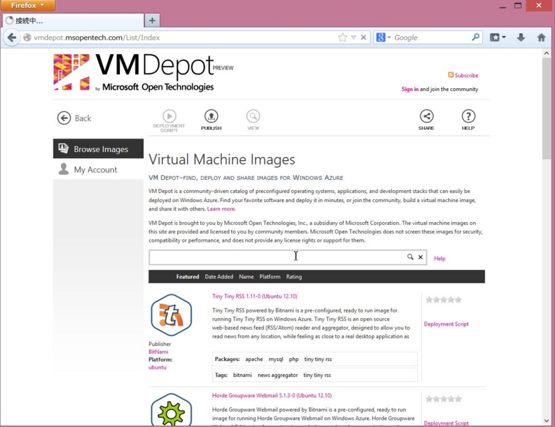Click the VM Depot logo
Screen dimensions: 555x427
pyautogui.click(x=144, y=72)
